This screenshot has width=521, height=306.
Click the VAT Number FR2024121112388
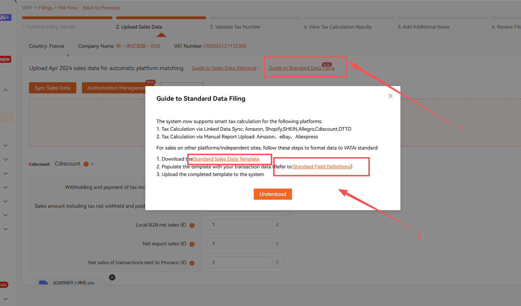click(225, 46)
